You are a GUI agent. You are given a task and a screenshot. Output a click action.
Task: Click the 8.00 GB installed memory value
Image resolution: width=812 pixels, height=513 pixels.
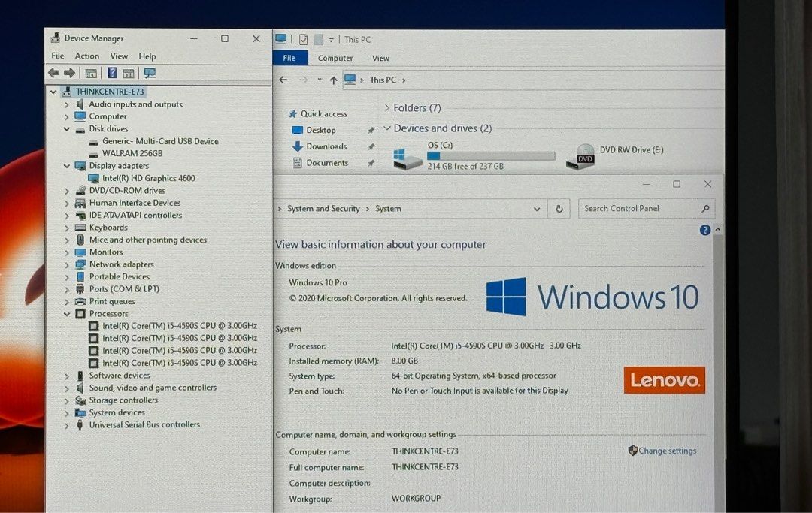pyautogui.click(x=404, y=361)
